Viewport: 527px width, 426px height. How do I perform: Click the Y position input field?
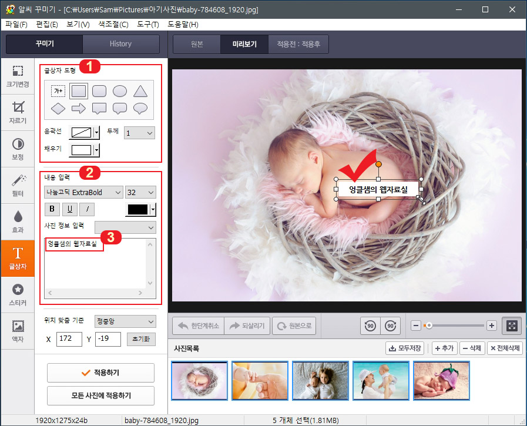point(108,339)
